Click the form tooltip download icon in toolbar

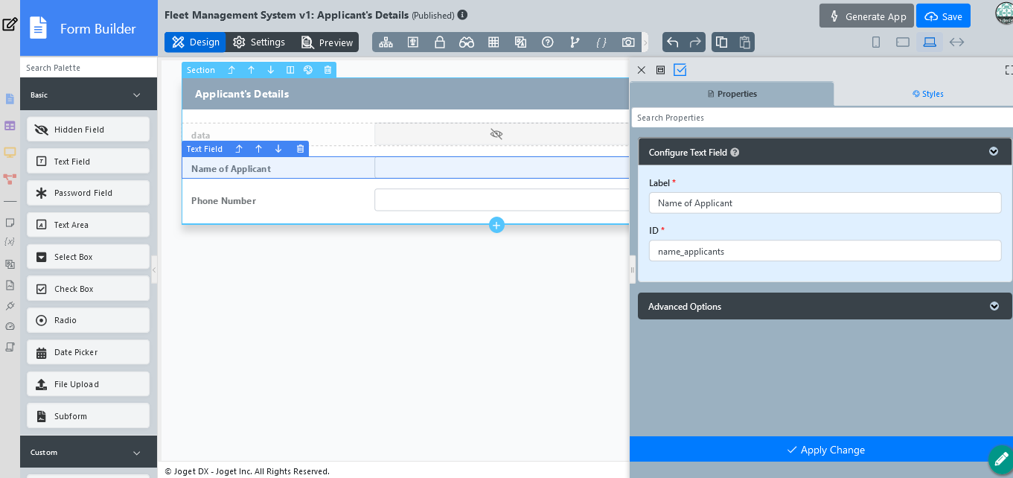[x=412, y=42]
